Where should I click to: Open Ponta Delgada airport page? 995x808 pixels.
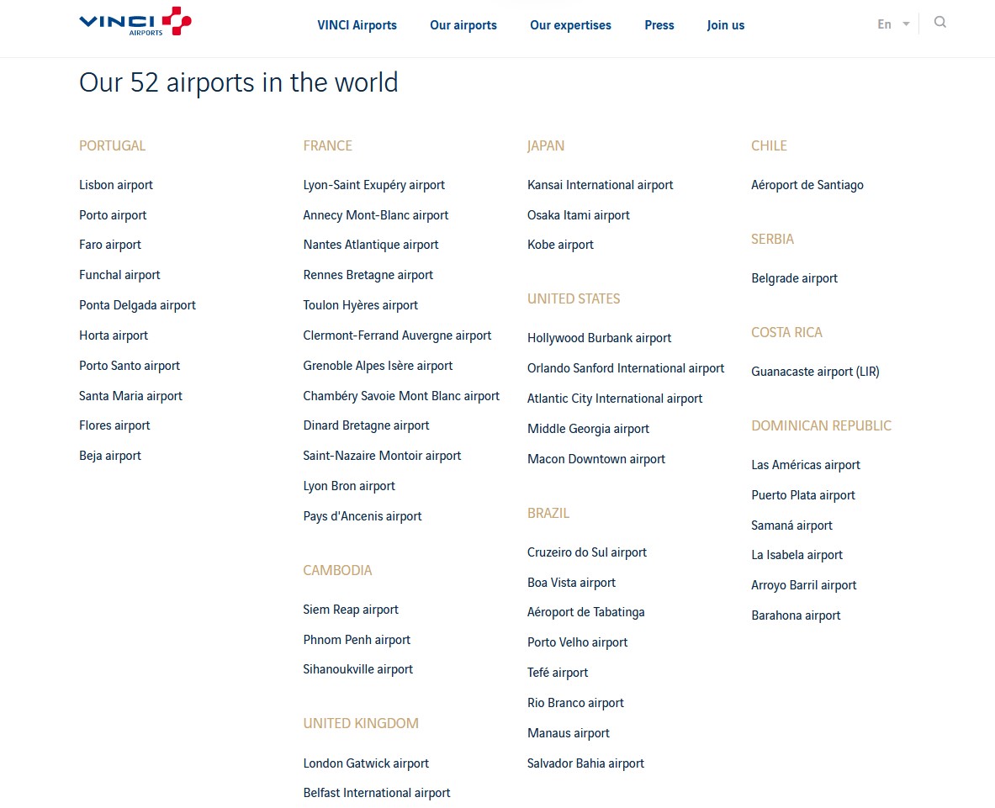pyautogui.click(x=138, y=306)
